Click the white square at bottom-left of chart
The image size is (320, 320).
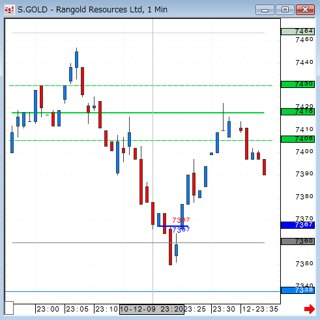point(9,308)
